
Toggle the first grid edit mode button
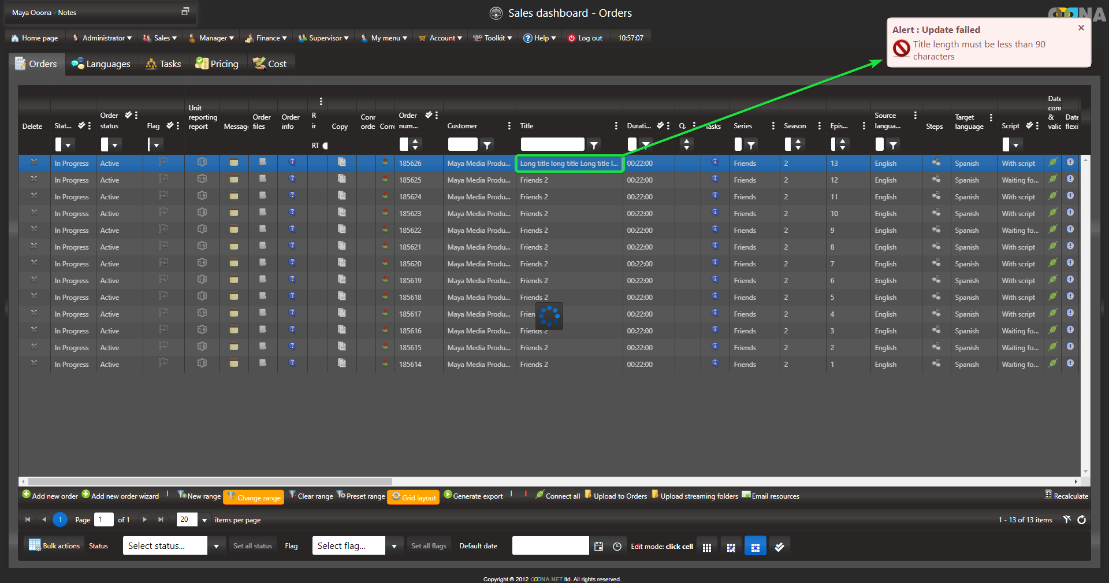tap(706, 546)
